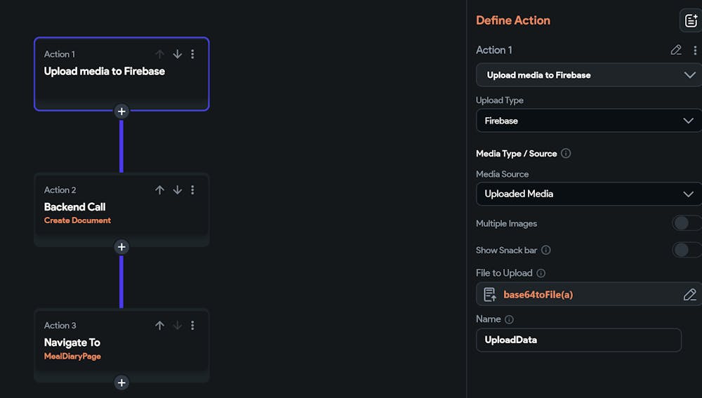Click info icon next to Media Type / Source

click(566, 153)
